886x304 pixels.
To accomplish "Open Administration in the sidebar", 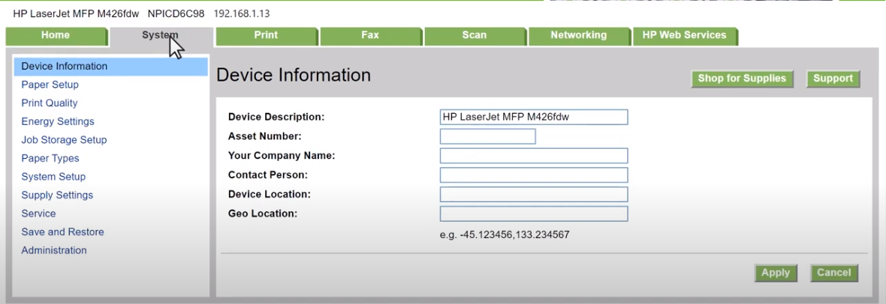I will pyautogui.click(x=53, y=250).
